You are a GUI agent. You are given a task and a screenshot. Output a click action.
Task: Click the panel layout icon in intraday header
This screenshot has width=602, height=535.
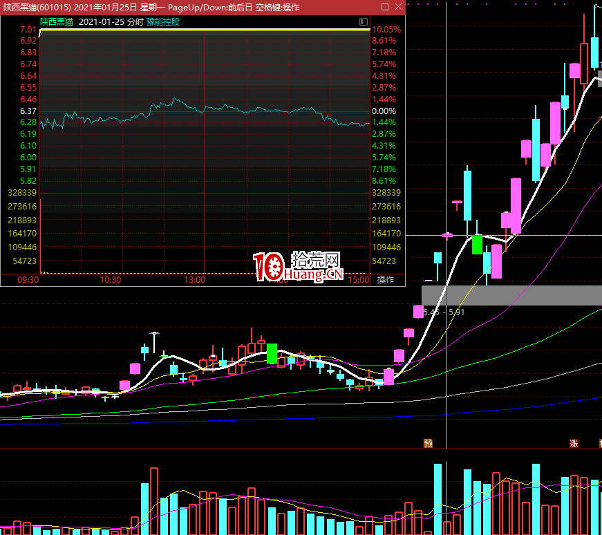[x=364, y=22]
